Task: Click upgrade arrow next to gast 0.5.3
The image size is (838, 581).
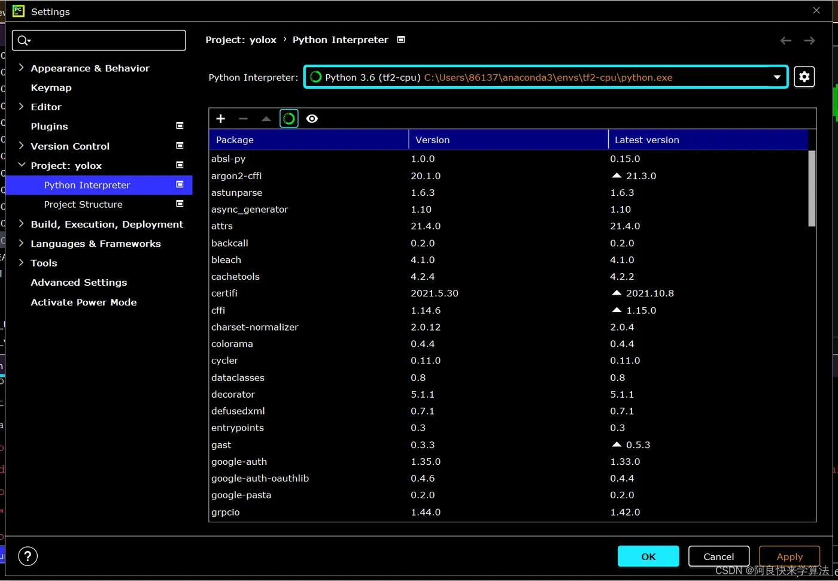Action: pos(617,444)
